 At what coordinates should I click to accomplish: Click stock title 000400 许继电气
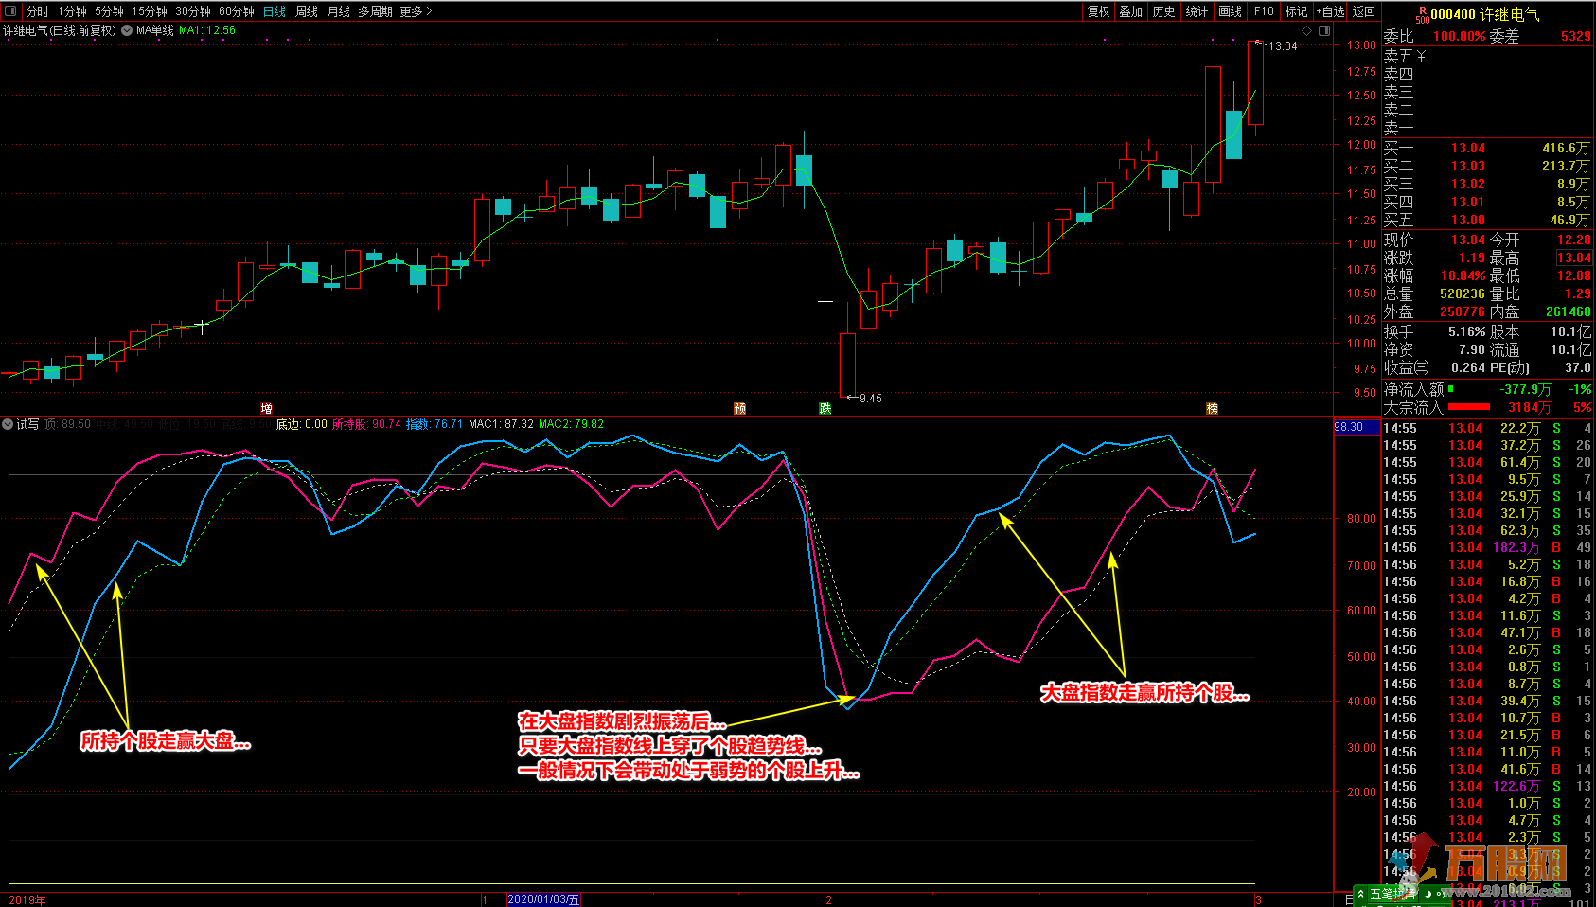(x=1484, y=14)
